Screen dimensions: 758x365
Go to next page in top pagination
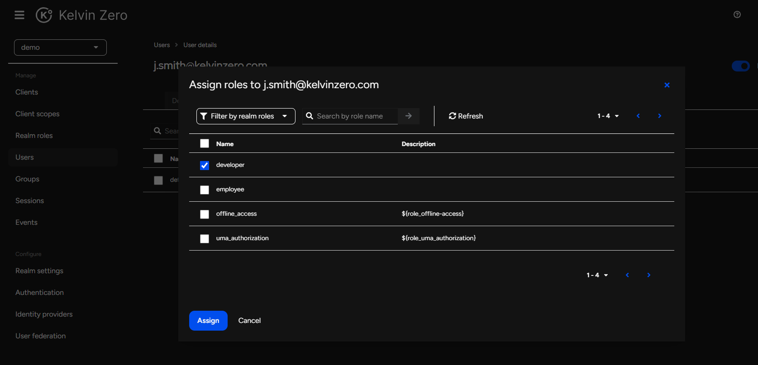(x=660, y=116)
